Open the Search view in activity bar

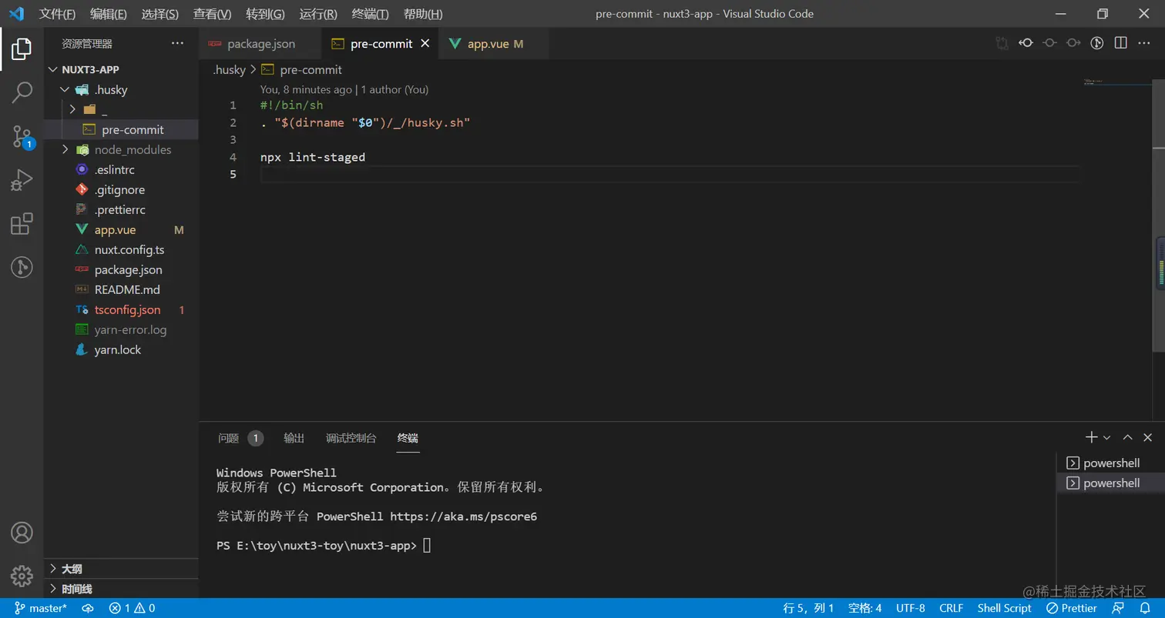coord(22,92)
